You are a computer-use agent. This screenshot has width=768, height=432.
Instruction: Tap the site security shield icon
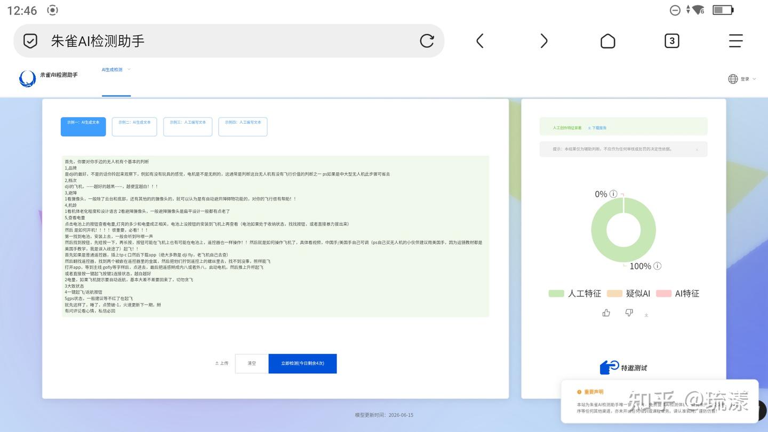click(30, 41)
